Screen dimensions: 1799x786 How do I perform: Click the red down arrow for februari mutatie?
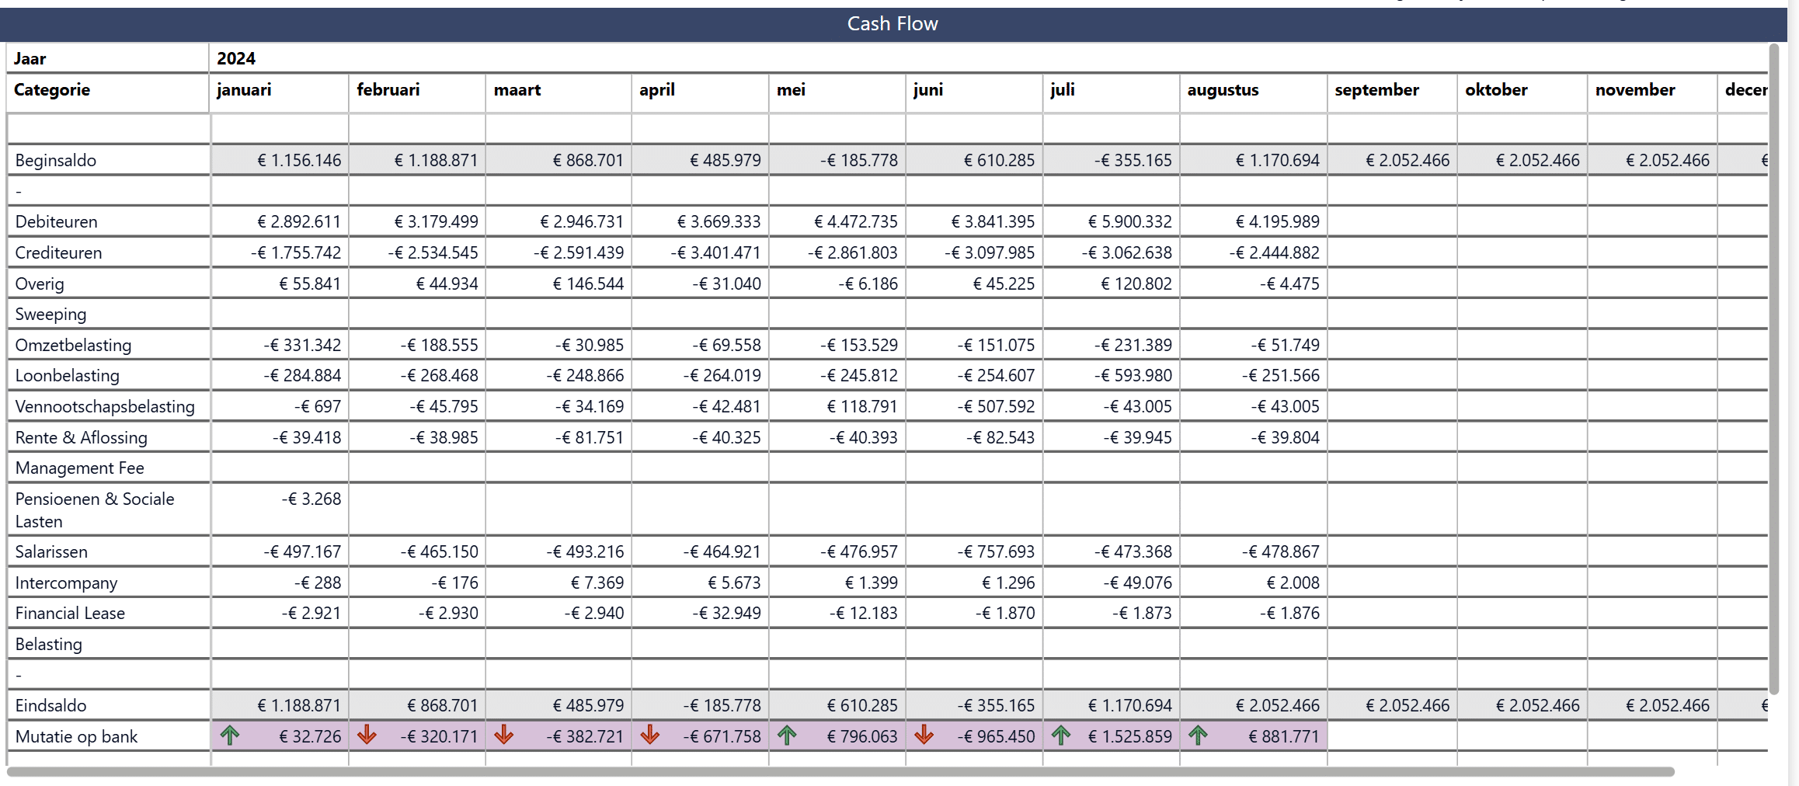click(367, 736)
